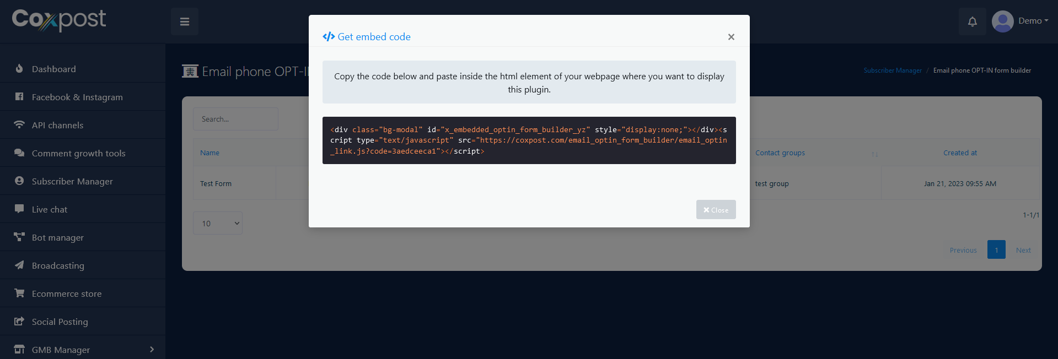
Task: Click the Comment growth tools chat icon
Action: point(19,153)
